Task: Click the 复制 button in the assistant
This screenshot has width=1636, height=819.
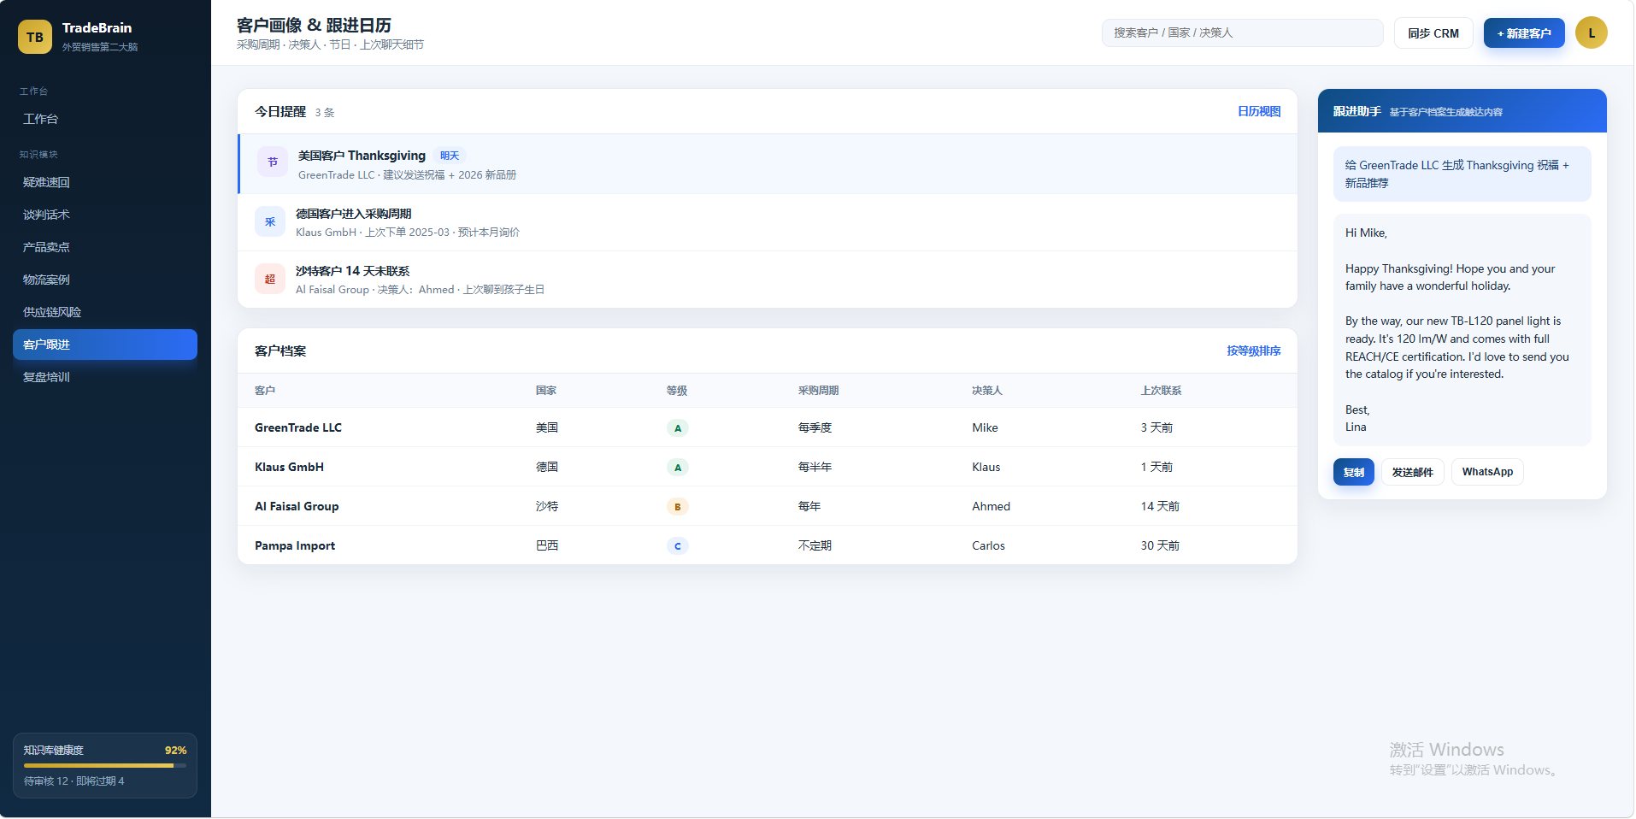Action: pyautogui.click(x=1354, y=472)
